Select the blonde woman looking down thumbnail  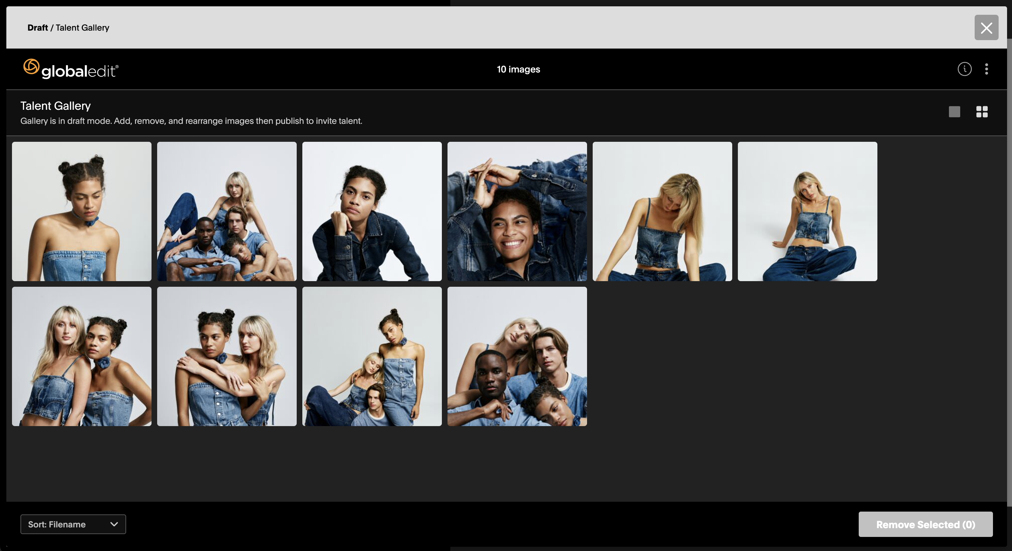click(x=662, y=211)
